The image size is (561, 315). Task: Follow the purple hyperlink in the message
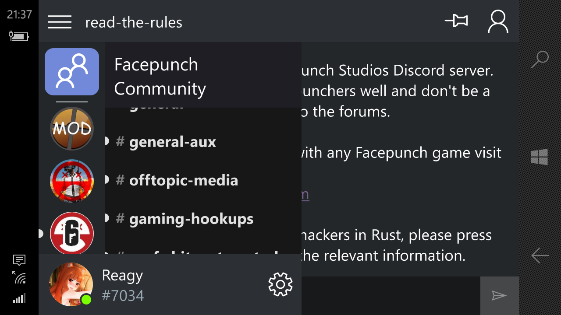(305, 194)
